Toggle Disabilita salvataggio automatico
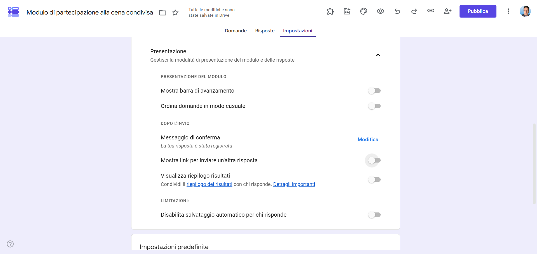Viewport: 537px width, 254px height. tap(375, 215)
